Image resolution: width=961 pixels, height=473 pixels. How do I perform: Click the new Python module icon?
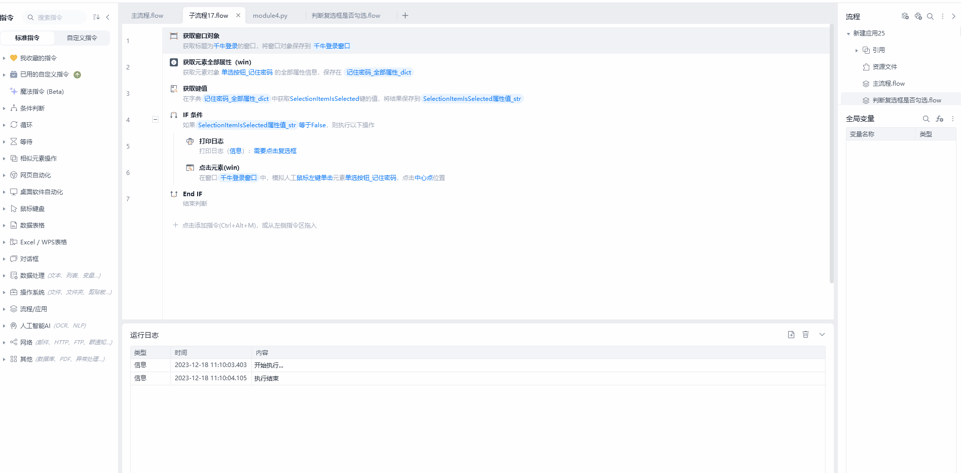pos(918,16)
